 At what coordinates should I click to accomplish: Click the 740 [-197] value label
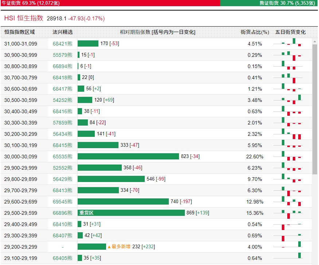click(x=181, y=201)
